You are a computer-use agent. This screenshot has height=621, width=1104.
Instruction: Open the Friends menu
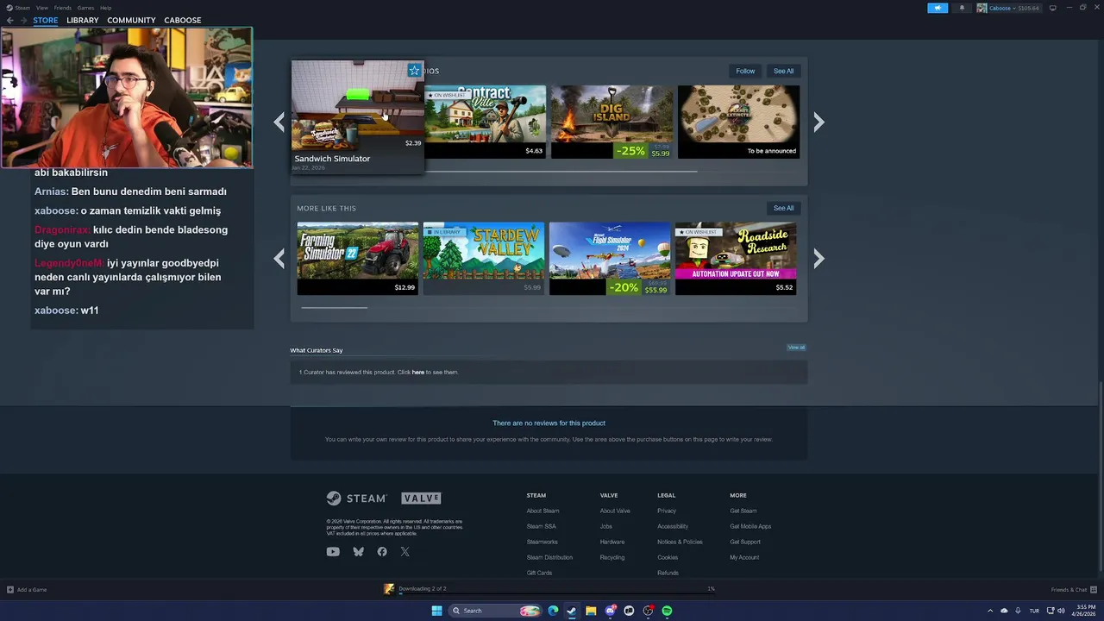(x=62, y=8)
